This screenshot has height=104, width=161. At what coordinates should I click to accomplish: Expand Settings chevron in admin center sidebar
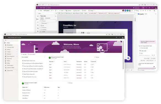click(x=17, y=50)
